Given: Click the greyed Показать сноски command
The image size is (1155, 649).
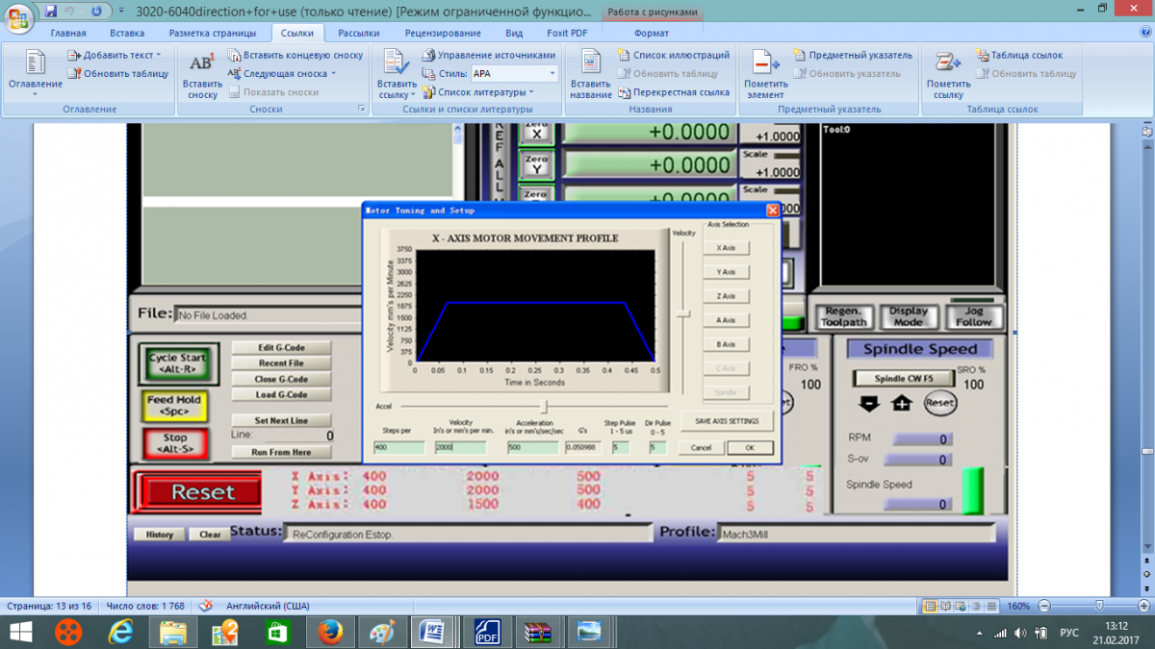Looking at the screenshot, I should tap(273, 92).
